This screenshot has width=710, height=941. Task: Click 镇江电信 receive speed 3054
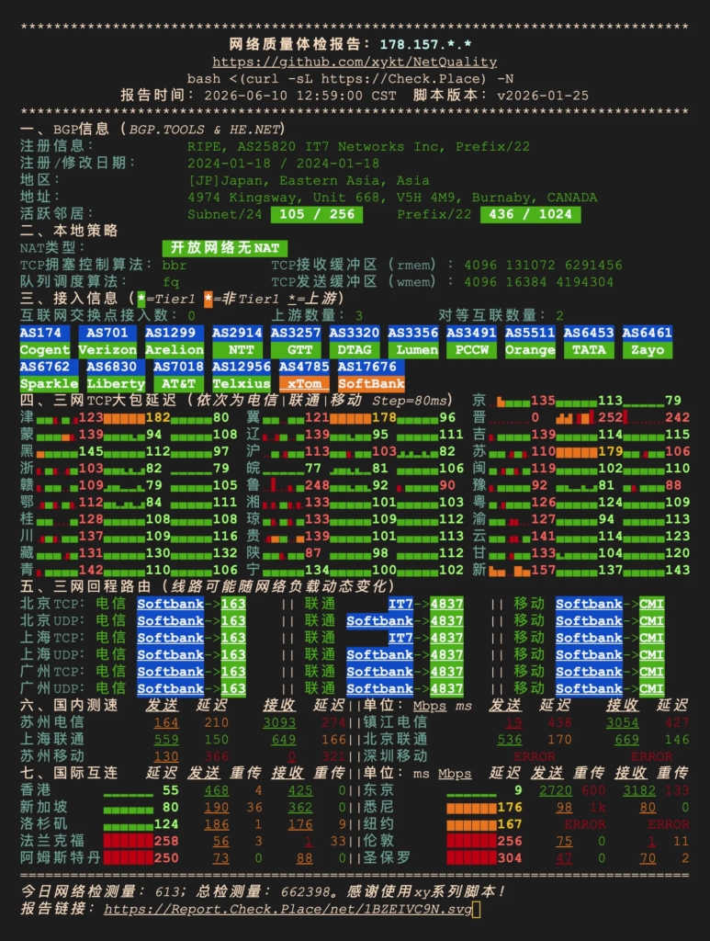[x=623, y=722]
